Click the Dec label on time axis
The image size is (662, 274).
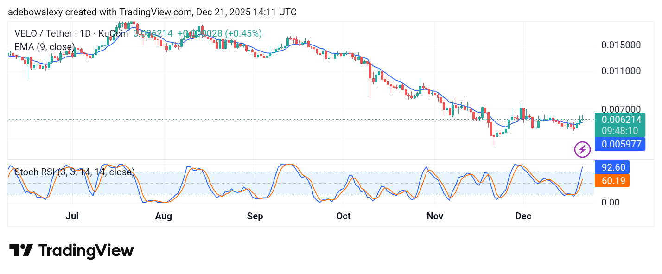[x=523, y=216]
